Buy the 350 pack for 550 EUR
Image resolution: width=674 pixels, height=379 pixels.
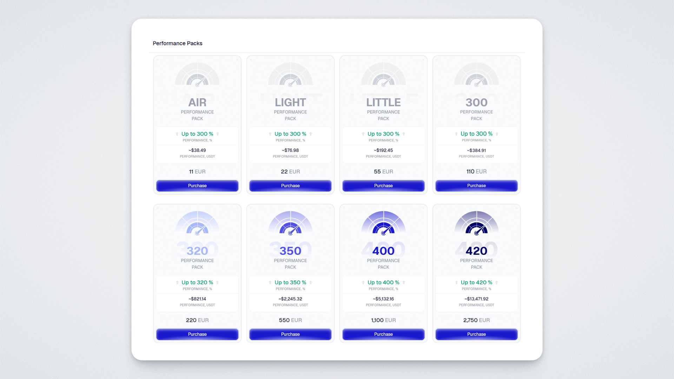290,334
